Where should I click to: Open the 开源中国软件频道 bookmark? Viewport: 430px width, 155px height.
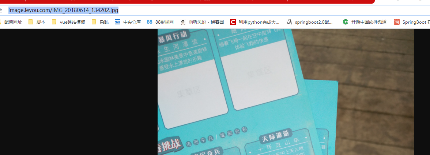(x=365, y=22)
